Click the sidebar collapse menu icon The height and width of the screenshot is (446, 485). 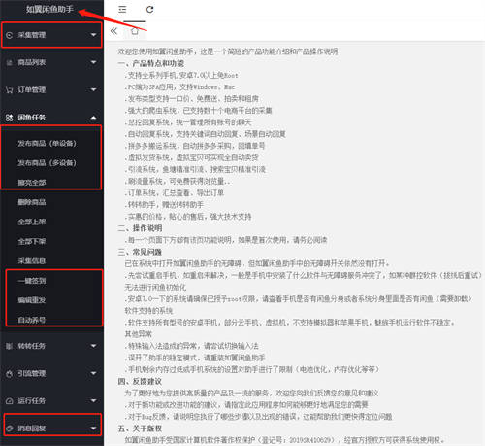coord(122,10)
